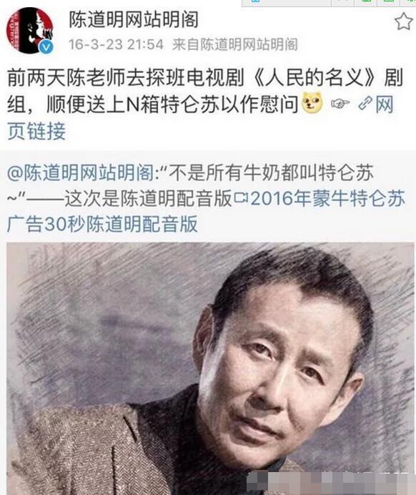416x495 pixels.
Task: Click the blurred watermark on the photo corner
Action: (x=331, y=484)
